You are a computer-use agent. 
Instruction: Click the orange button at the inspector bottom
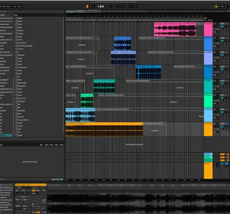(x=38, y=213)
